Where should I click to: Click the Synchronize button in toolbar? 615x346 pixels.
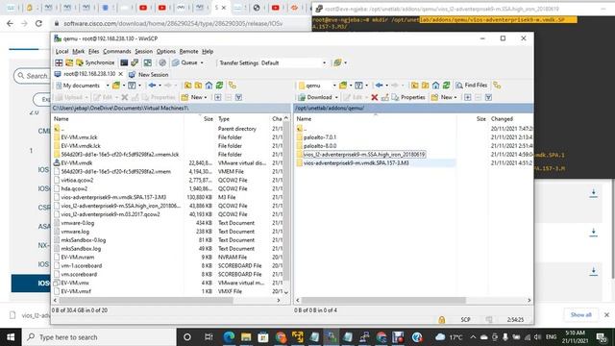click(x=95, y=62)
